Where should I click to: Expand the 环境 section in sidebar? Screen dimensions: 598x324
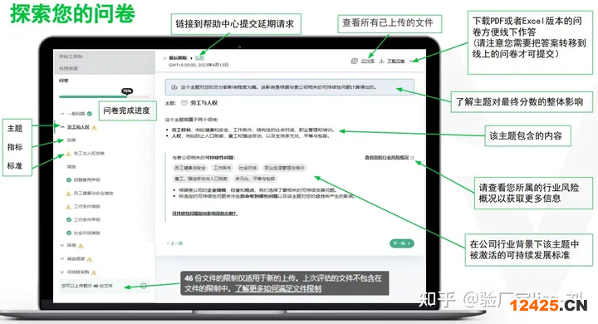click(62, 245)
